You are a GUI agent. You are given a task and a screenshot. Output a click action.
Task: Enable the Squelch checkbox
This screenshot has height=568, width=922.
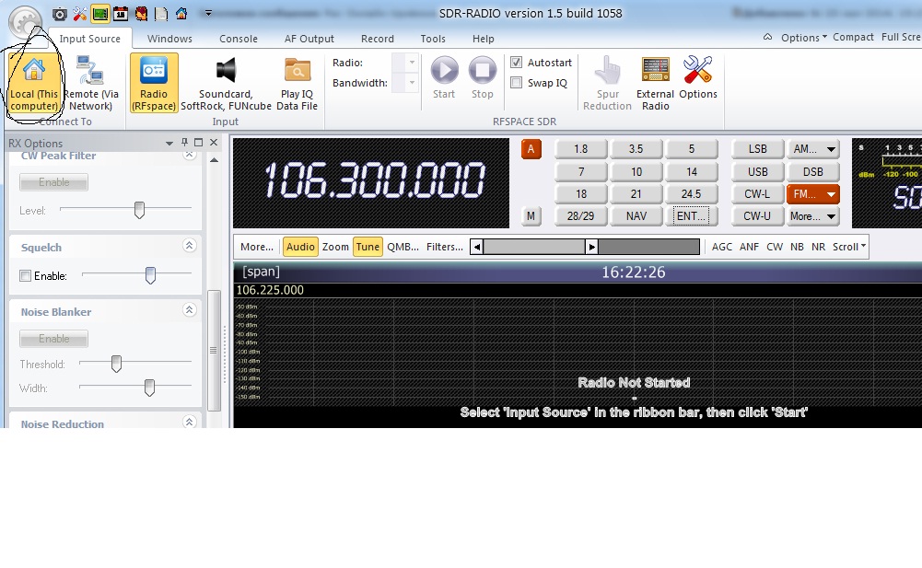point(26,276)
